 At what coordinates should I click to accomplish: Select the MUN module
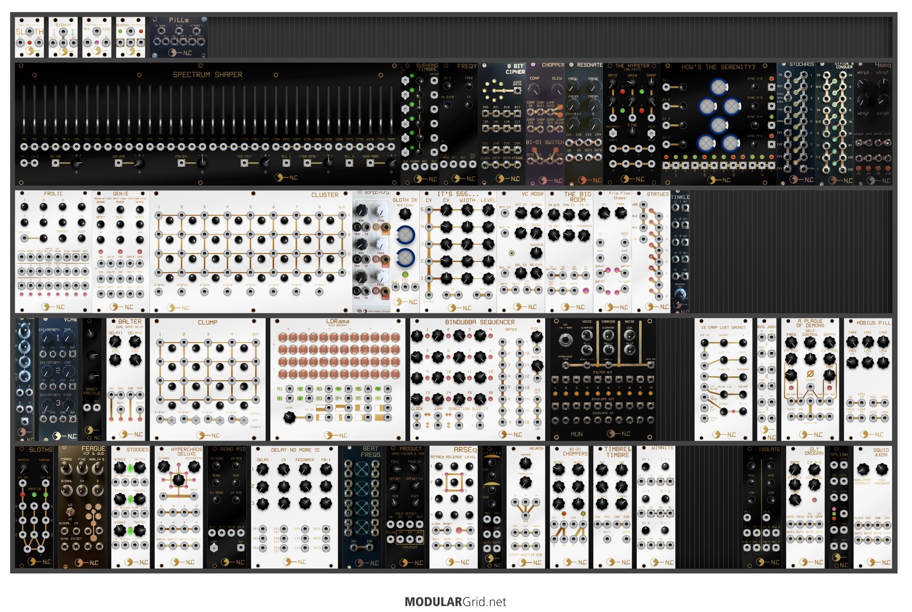click(x=603, y=379)
